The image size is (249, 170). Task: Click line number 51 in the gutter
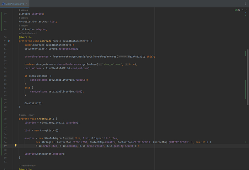point(5,41)
